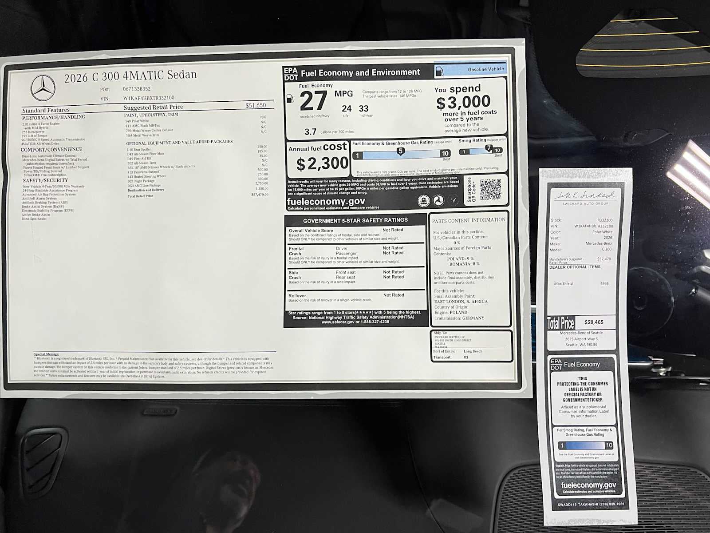Click the EPA DOT badge on the dealer label
Image resolution: width=710 pixels, height=533 pixels.
pyautogui.click(x=556, y=365)
